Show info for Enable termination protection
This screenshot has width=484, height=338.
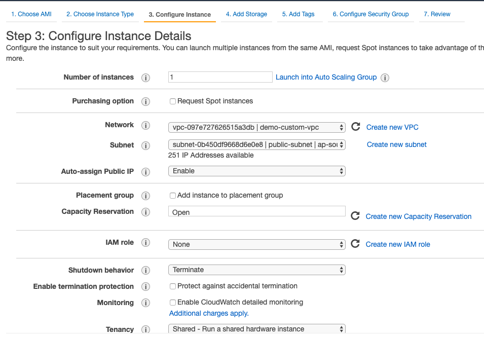(145, 287)
